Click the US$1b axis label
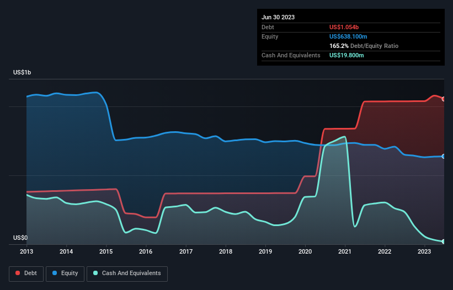 22,72
